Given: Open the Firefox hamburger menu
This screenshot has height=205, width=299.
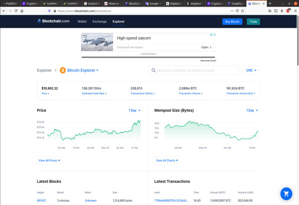Looking at the screenshot, I should click(x=295, y=11).
